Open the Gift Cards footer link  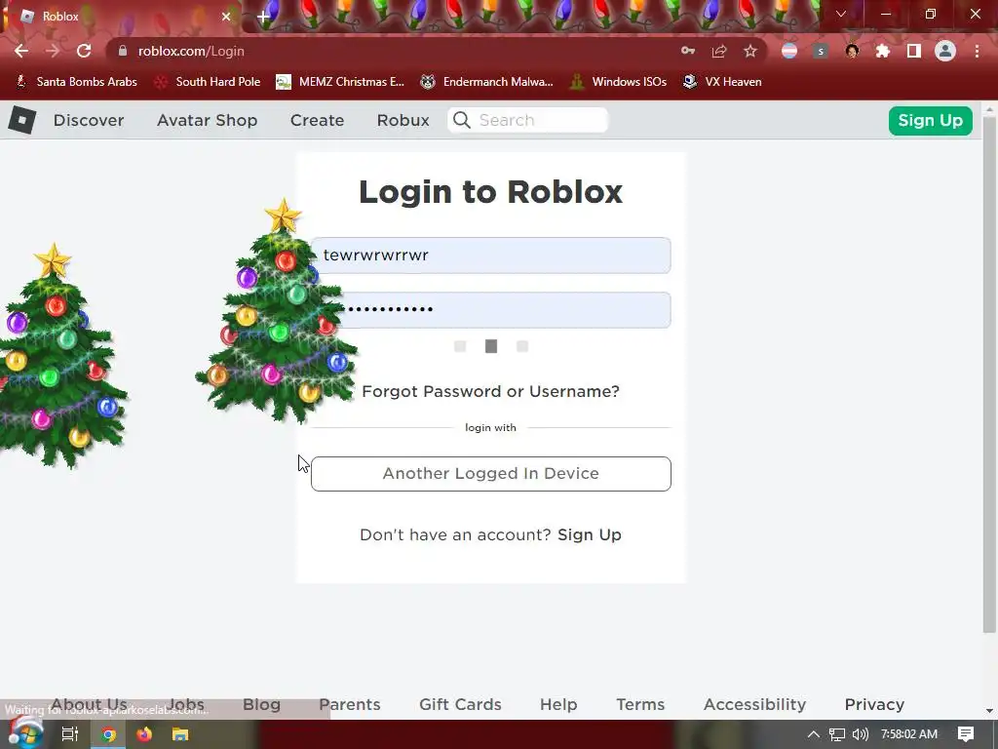pos(460,704)
